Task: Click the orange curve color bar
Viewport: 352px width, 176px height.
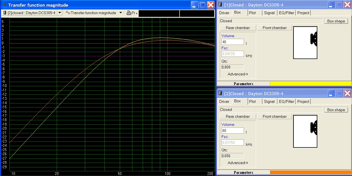Action: click(310, 172)
